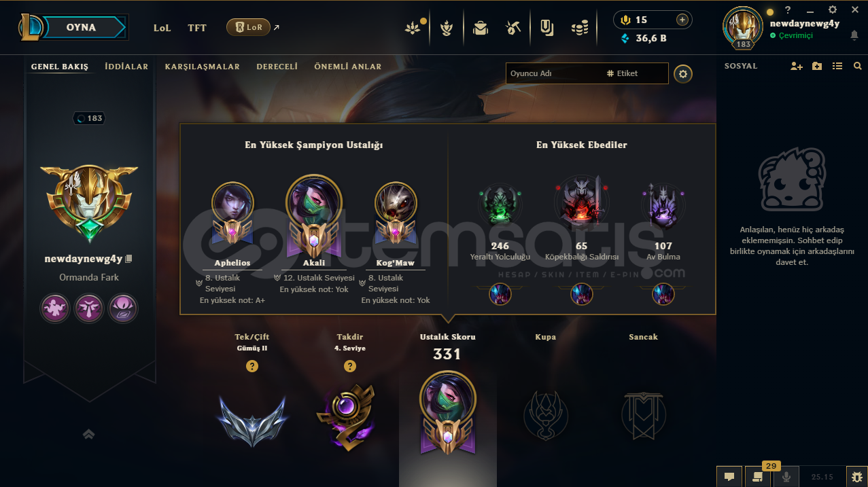This screenshot has width=868, height=487.
Task: Expand the profile banner up chevron
Action: click(x=88, y=434)
